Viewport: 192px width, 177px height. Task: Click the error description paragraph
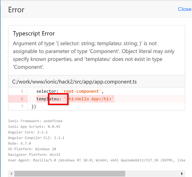tap(94, 55)
